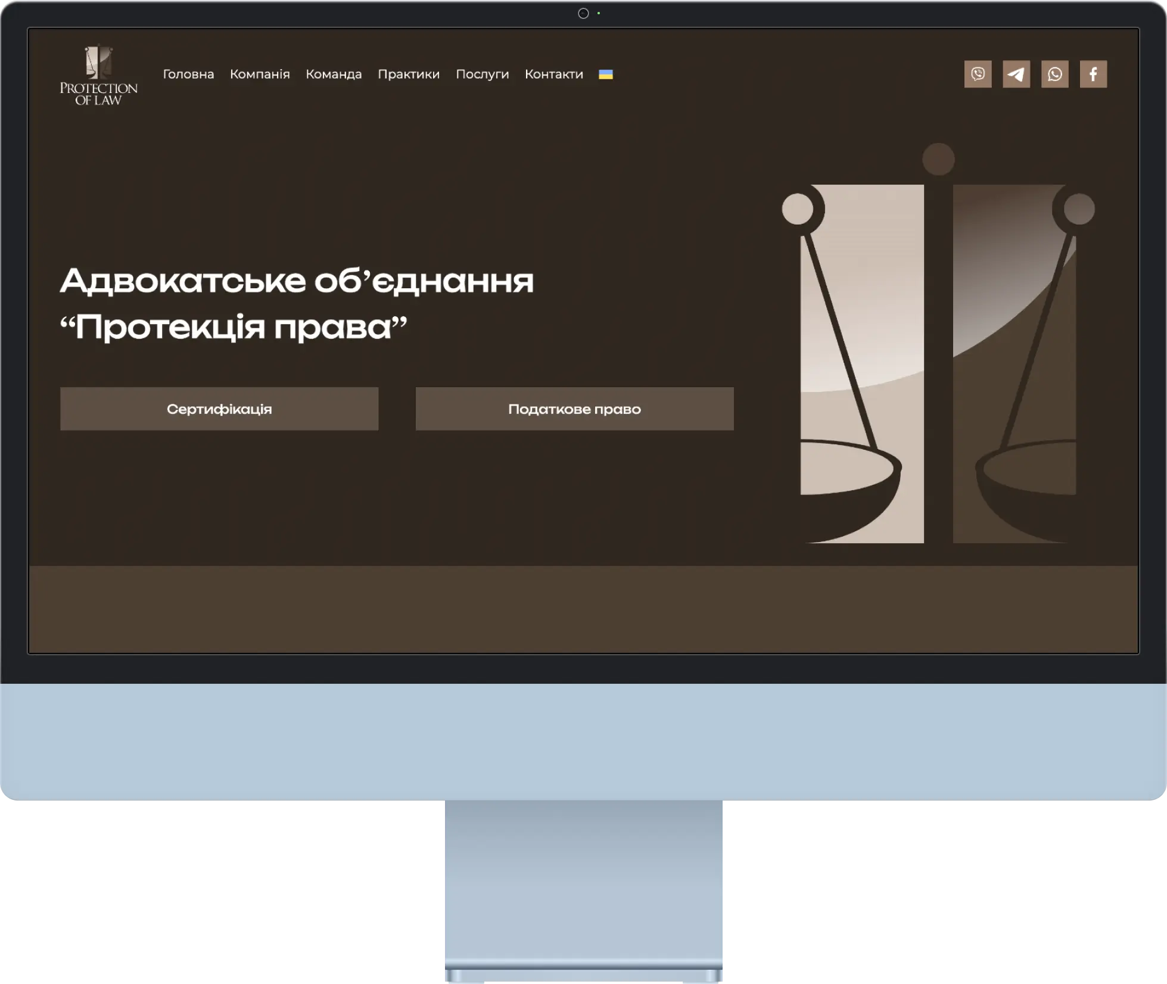Viewport: 1167px width, 984px height.
Task: Select Команда in the navigation bar
Action: pos(334,74)
